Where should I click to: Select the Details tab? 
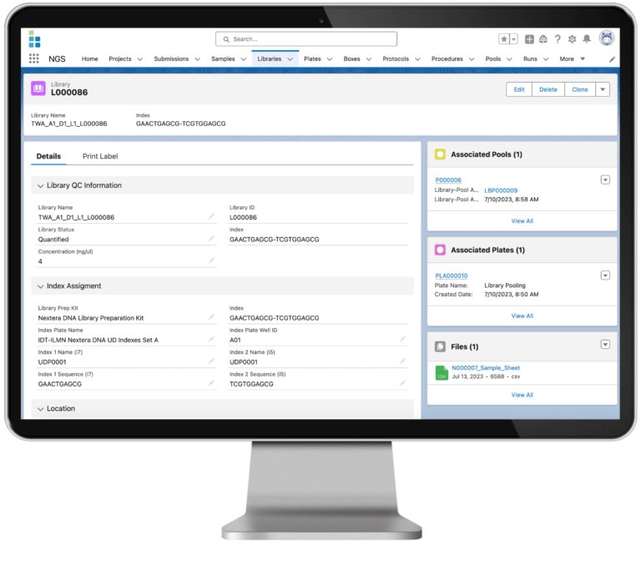point(48,156)
